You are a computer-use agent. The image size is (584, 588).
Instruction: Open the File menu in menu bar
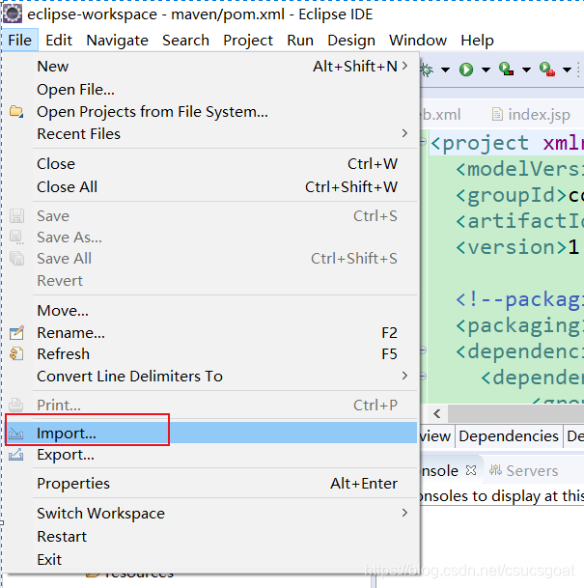coord(20,41)
